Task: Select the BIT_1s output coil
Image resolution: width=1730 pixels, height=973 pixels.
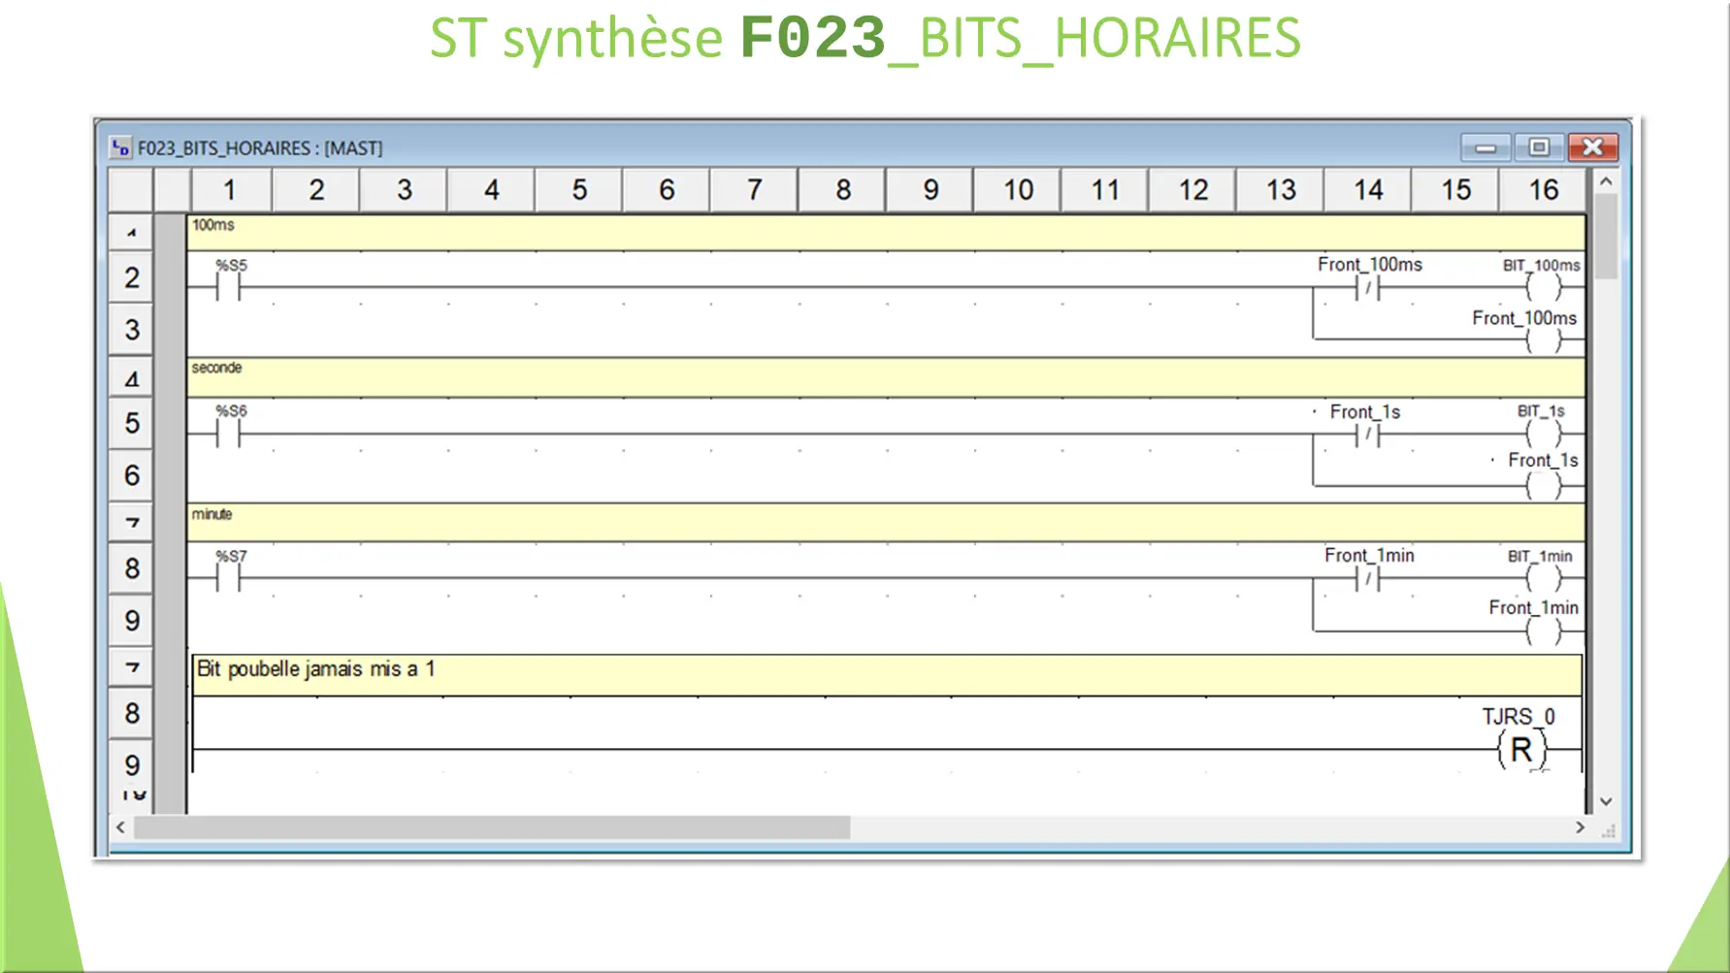Action: 1543,433
